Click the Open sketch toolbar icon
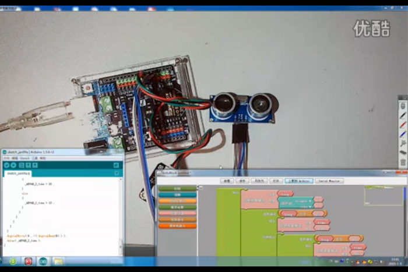Screen dimensions: 408x272 [x=28, y=165]
